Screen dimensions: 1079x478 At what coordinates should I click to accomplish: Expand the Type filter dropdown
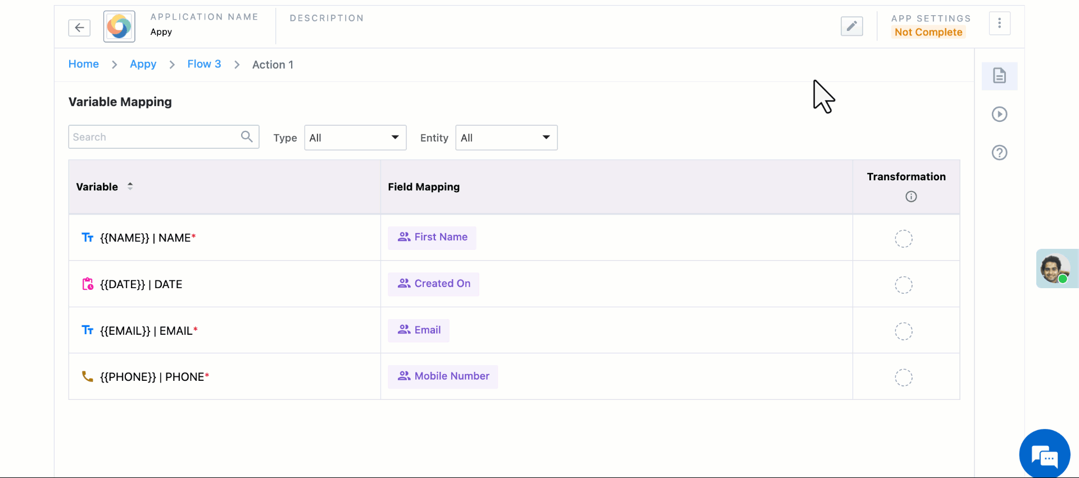pos(355,138)
